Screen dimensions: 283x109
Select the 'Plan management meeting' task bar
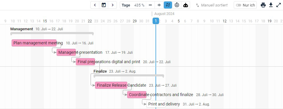[x=34, y=43]
